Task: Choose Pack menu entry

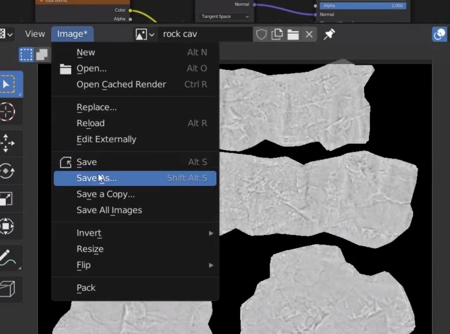Action: [135, 288]
